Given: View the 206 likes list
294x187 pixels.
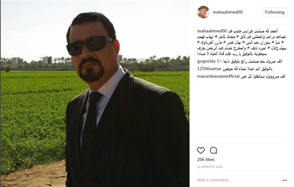Looking at the screenshot, I should [x=206, y=160].
